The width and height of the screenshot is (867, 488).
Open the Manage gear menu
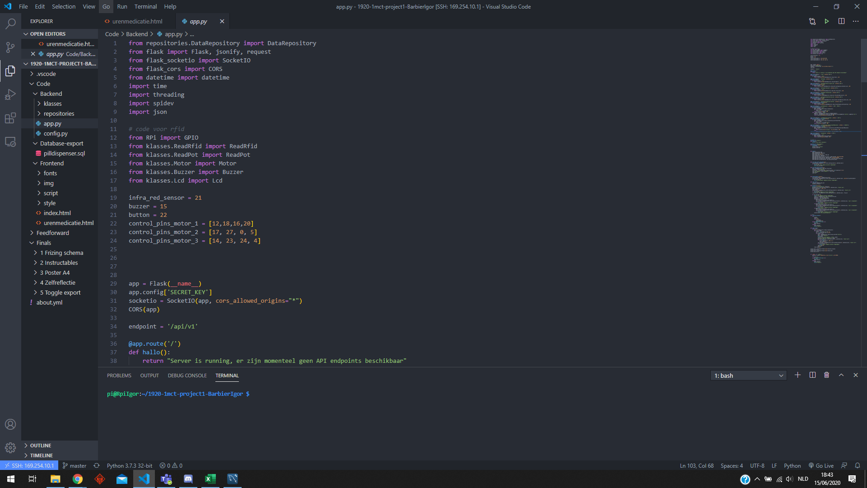coord(10,447)
